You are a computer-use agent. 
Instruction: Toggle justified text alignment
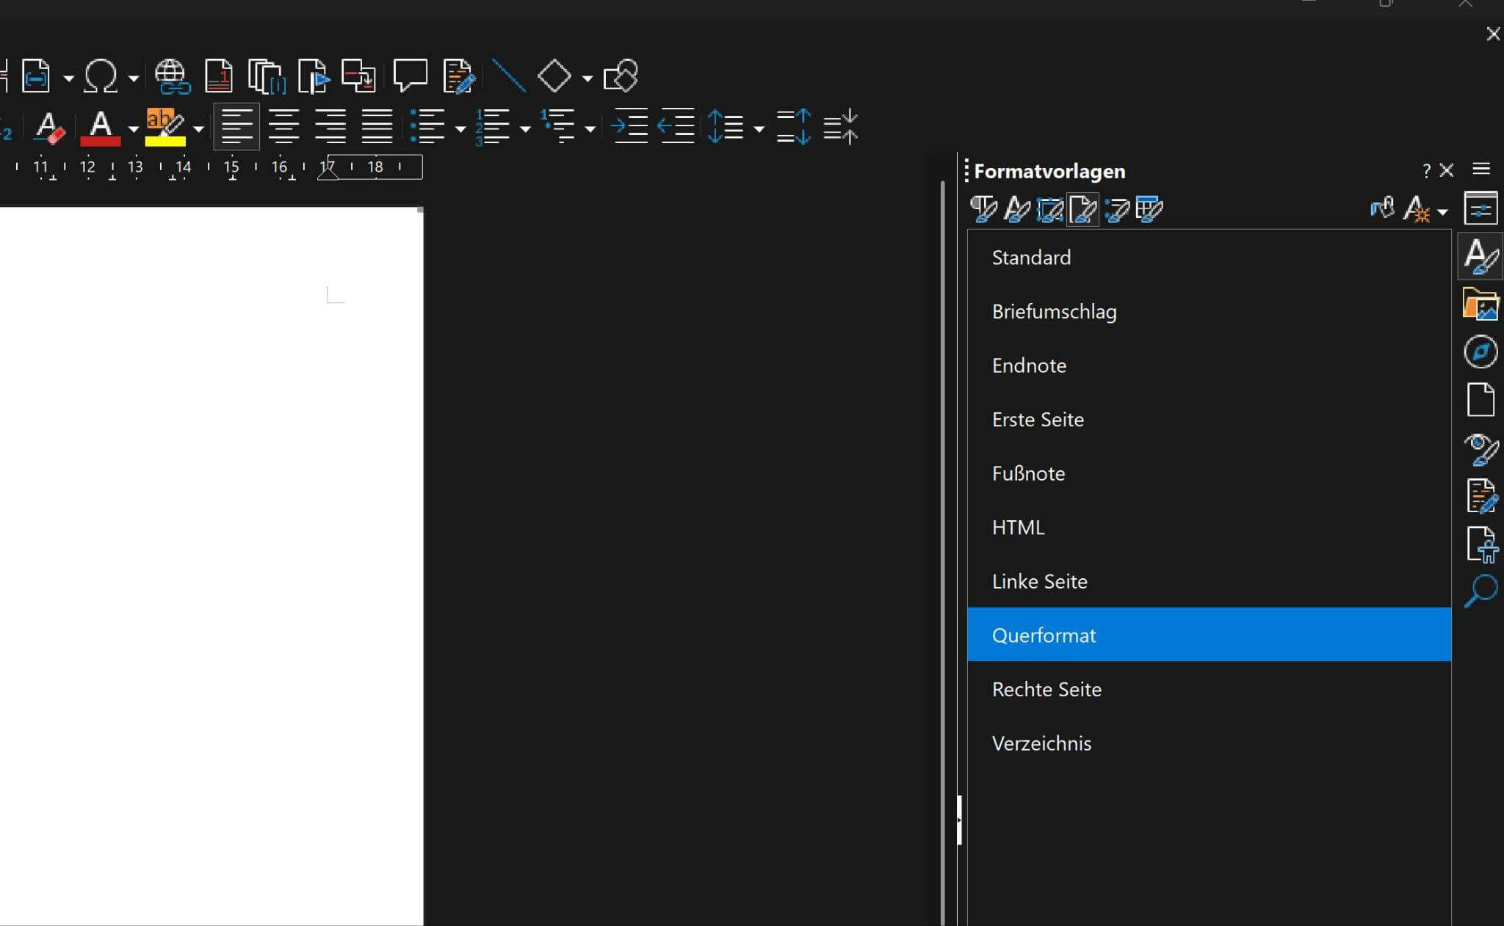tap(377, 128)
